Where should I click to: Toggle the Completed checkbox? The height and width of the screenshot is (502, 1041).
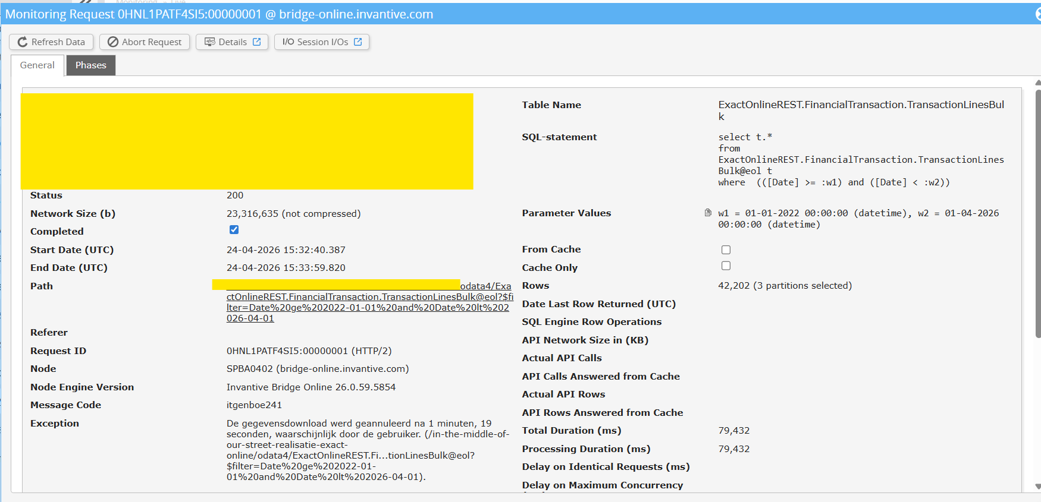click(234, 230)
